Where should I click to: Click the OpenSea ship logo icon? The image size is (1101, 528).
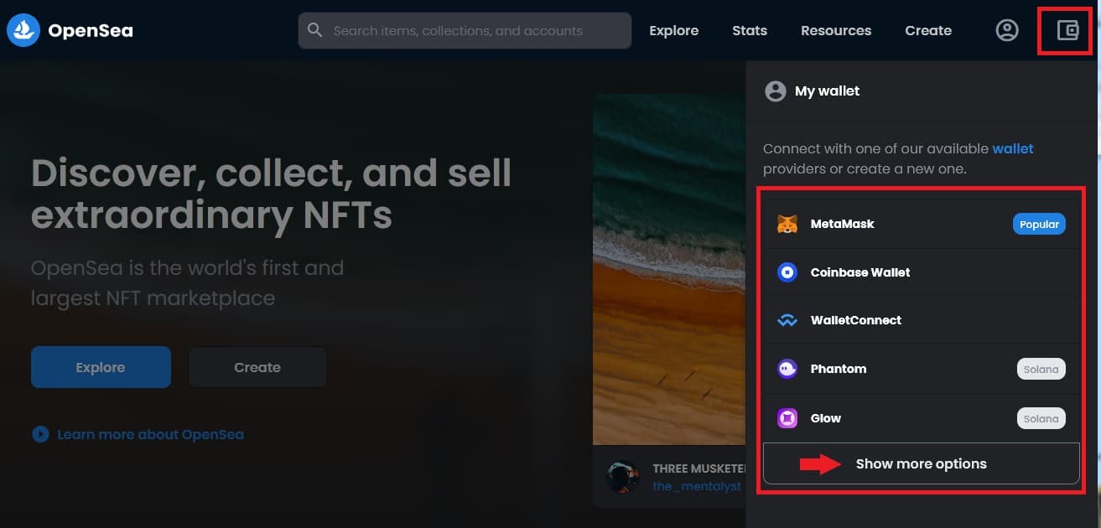tap(23, 30)
